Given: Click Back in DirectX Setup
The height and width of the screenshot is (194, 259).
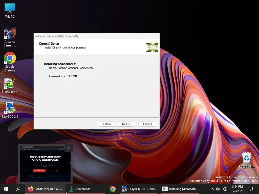Looking at the screenshot, I should 107,124.
